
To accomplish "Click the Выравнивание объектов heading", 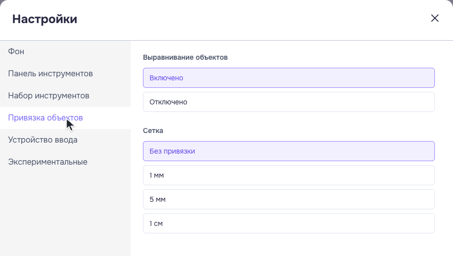I will 185,57.
